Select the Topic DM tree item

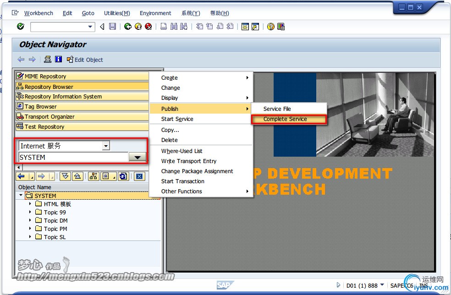(55, 220)
